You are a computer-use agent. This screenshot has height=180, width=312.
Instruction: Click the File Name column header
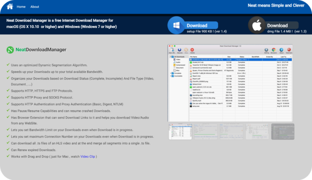206,57
